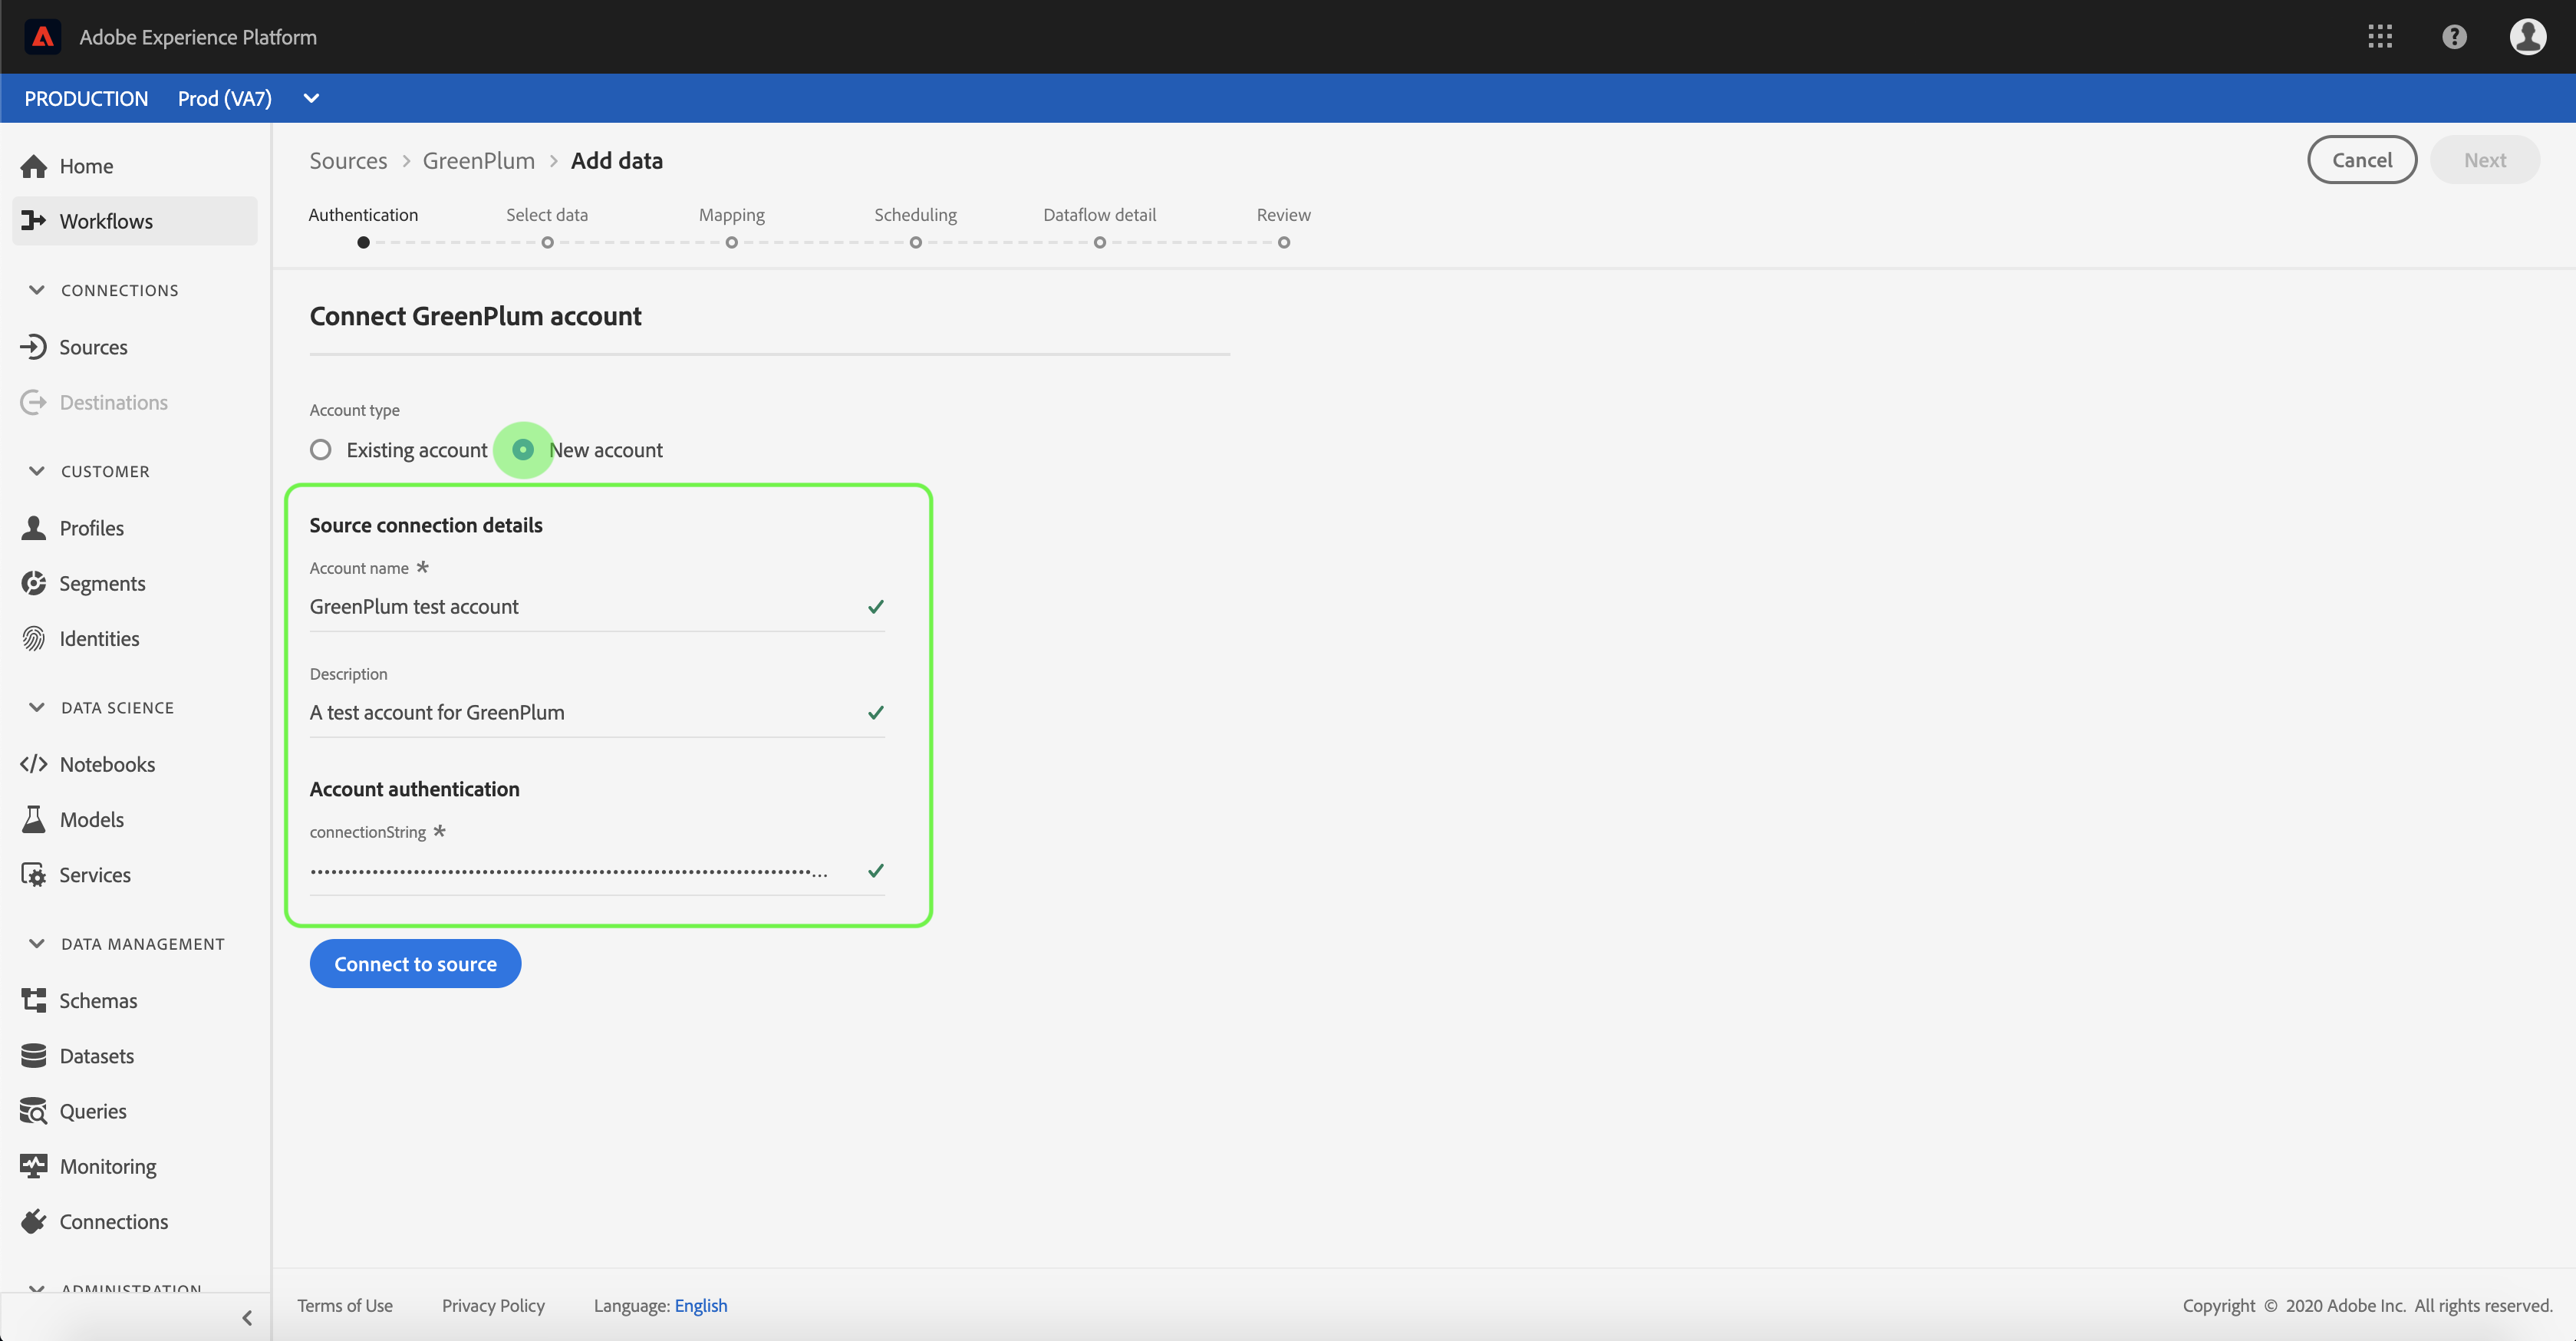Open the app switcher grid icon
The width and height of the screenshot is (2576, 1341).
pos(2380,37)
